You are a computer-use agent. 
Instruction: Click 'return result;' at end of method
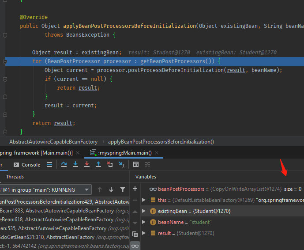coord(54,123)
